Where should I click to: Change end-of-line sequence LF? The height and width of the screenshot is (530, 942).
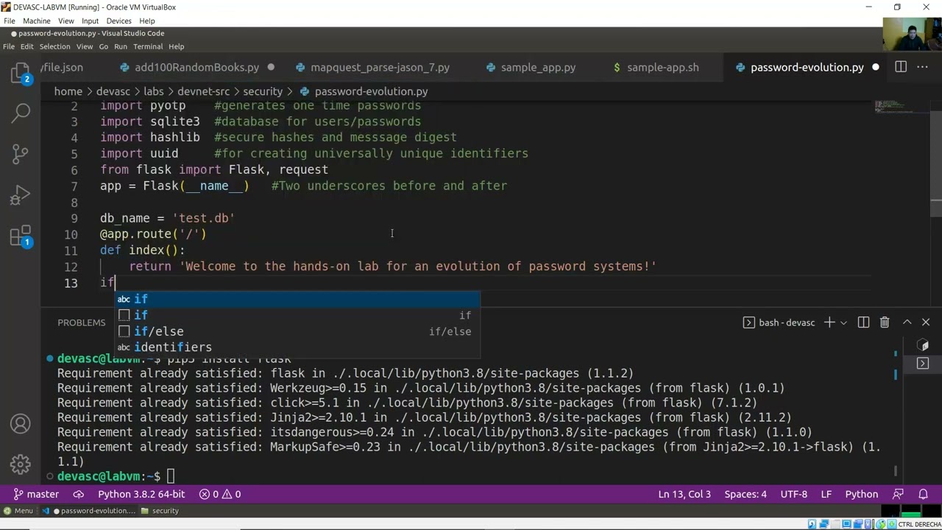[x=826, y=494]
